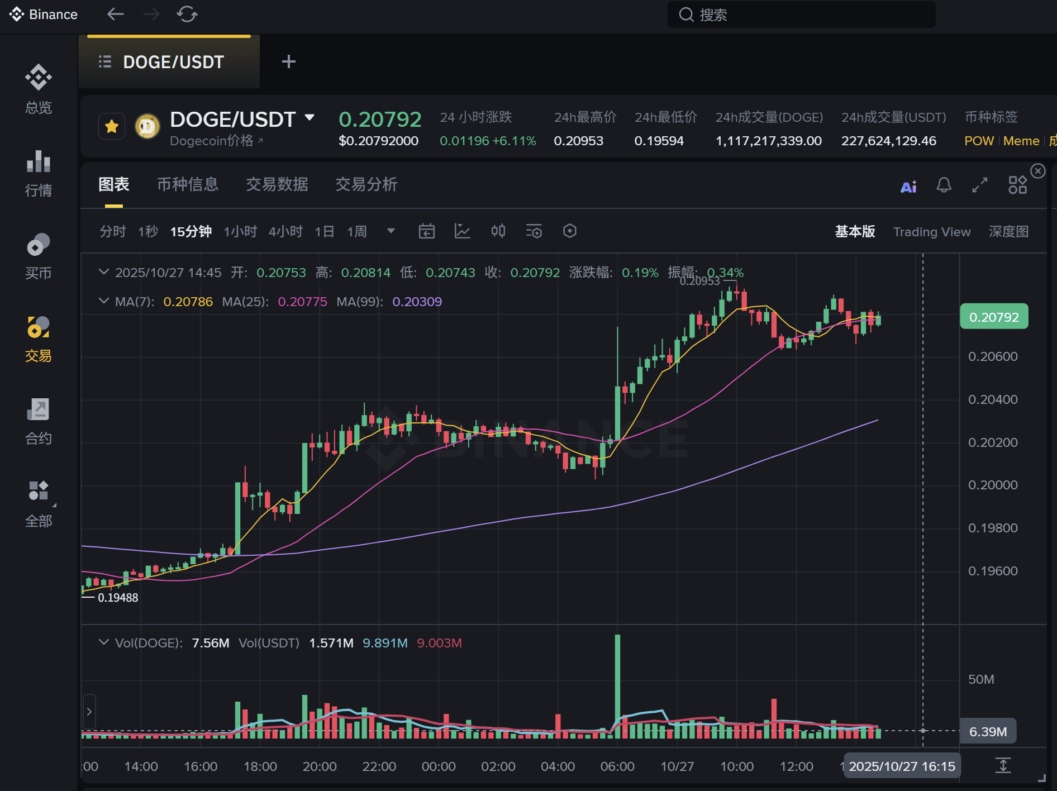Expand chart to fullscreen
This screenshot has width=1057, height=791.
(980, 185)
